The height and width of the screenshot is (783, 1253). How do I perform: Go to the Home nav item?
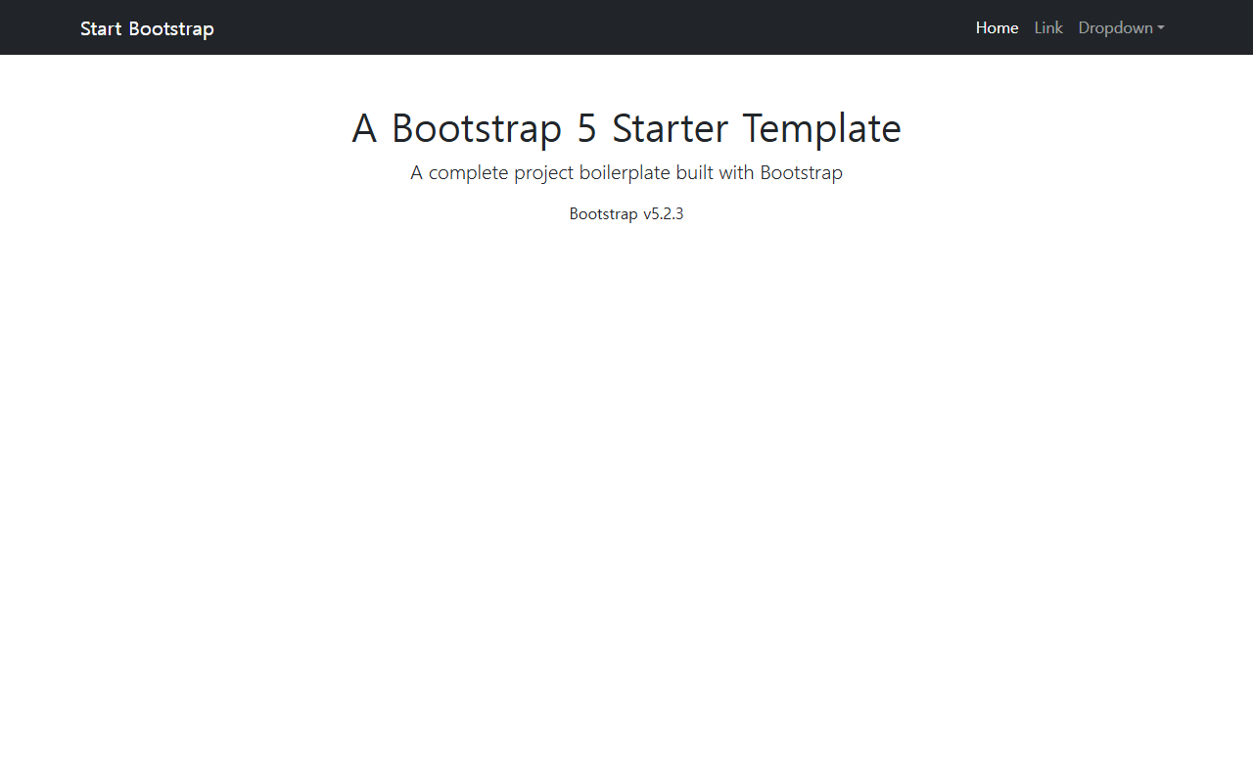pos(997,27)
